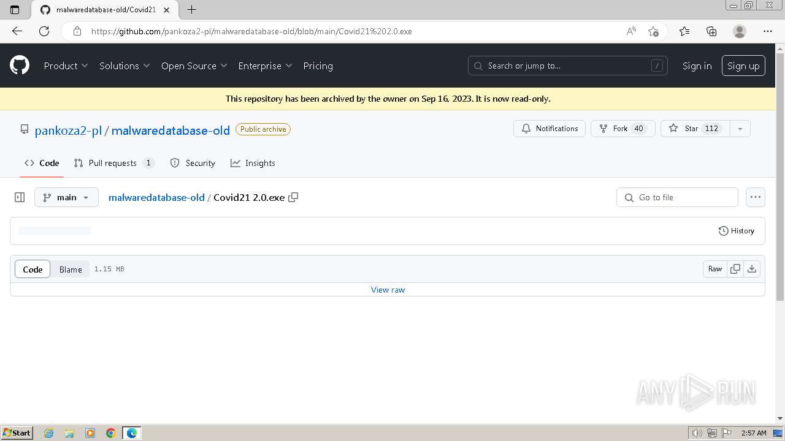Focus the Go to file field
Image resolution: width=785 pixels, height=441 pixels.
(x=677, y=197)
